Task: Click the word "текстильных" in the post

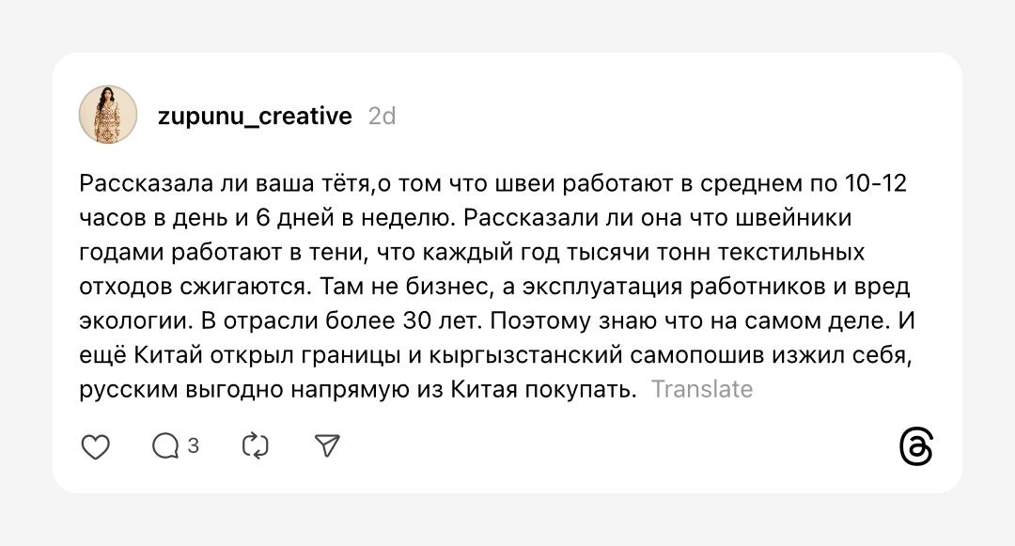Action: click(x=805, y=252)
